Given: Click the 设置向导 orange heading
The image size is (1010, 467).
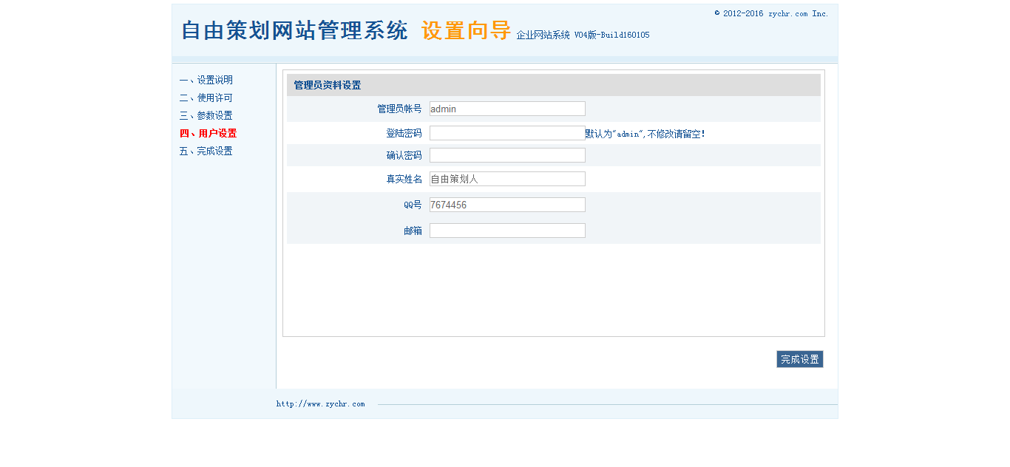Looking at the screenshot, I should point(466,31).
